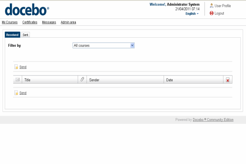Click the User Profile person icon
Screen dimensions: 246x164
212,6
